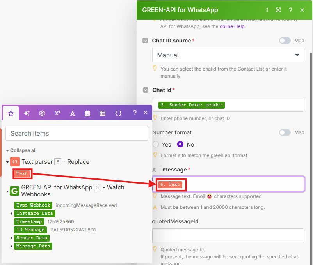Select the Yes radio button under Number format
The height and width of the screenshot is (265, 313).
click(x=155, y=145)
